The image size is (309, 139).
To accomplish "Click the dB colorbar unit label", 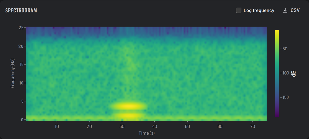I will click(x=294, y=74).
